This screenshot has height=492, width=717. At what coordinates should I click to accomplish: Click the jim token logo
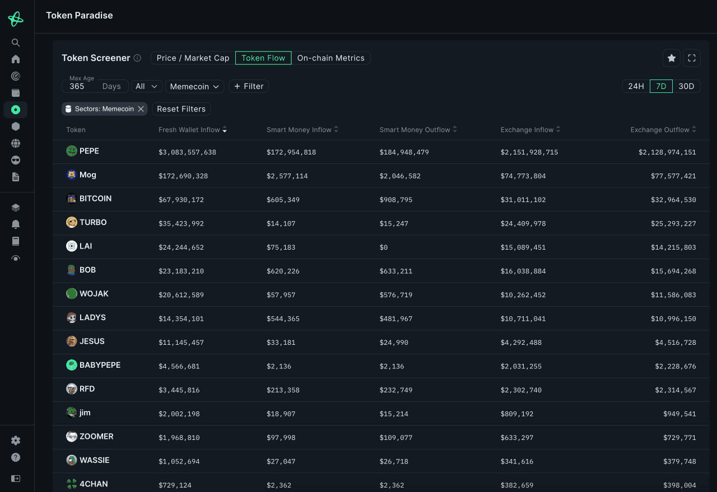pos(71,413)
